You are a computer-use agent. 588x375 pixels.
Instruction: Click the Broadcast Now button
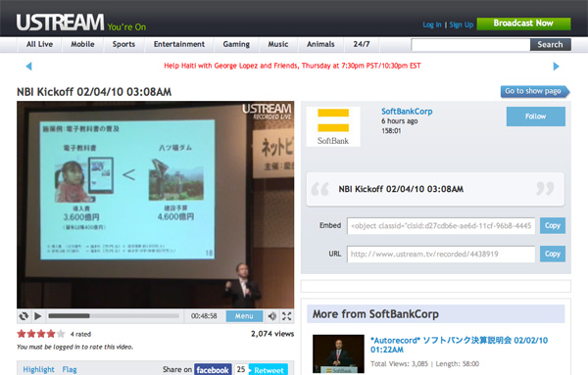point(523,23)
